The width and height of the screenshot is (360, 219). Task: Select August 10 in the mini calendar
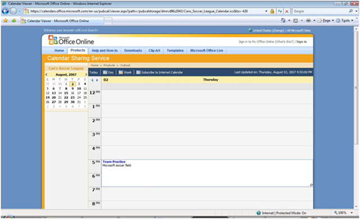(79, 89)
